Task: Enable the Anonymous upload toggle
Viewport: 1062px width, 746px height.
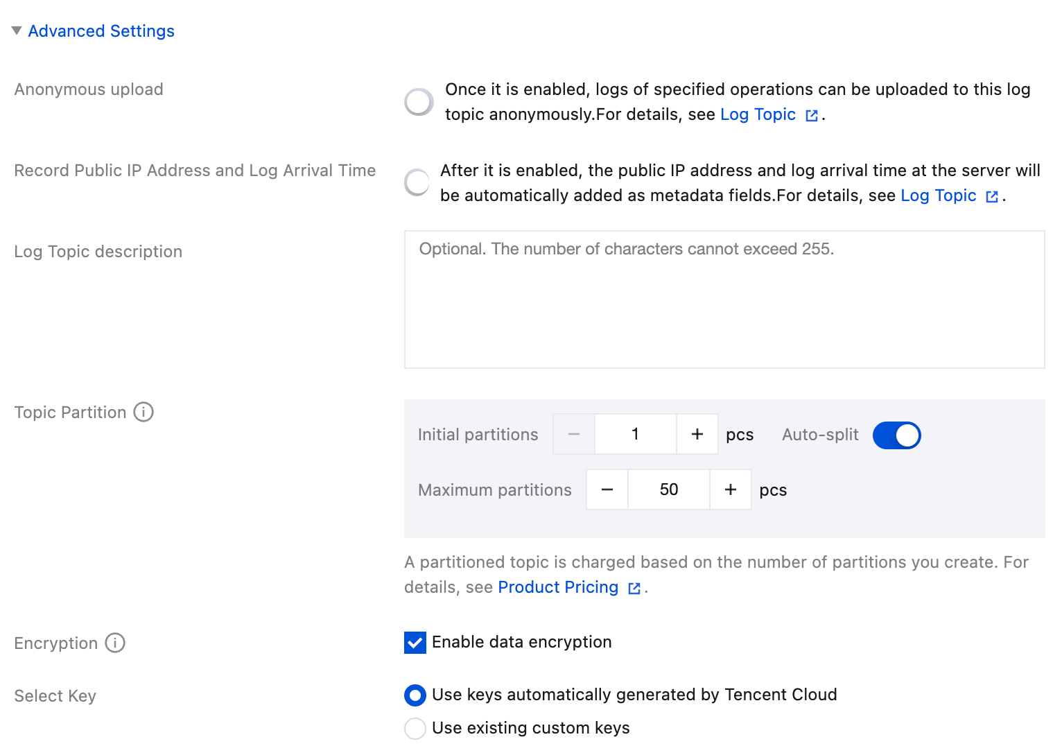Action: pyautogui.click(x=419, y=102)
